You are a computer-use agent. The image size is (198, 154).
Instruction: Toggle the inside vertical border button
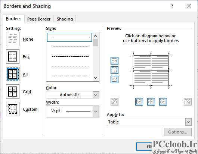[x=151, y=102]
